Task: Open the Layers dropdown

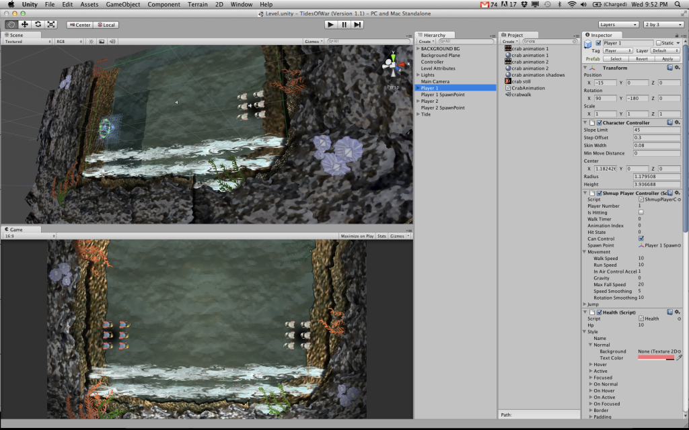Action: [618, 25]
